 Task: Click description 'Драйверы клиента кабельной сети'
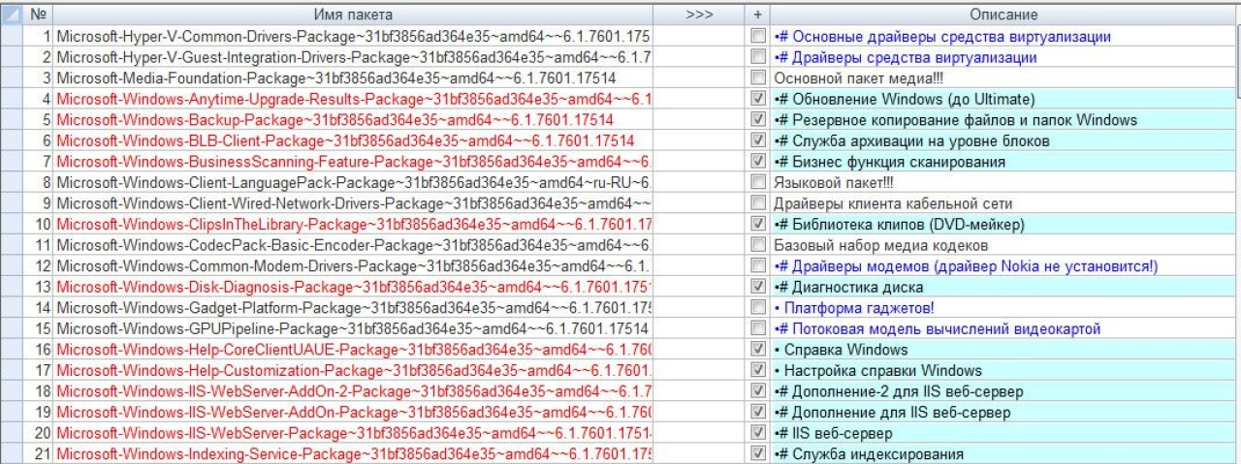893,203
